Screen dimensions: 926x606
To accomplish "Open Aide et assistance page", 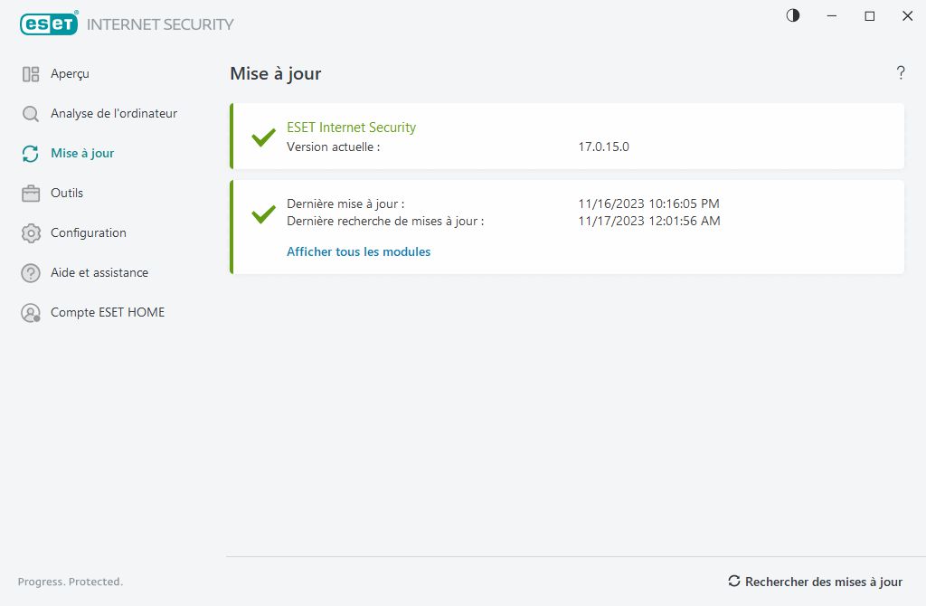I will pos(99,273).
